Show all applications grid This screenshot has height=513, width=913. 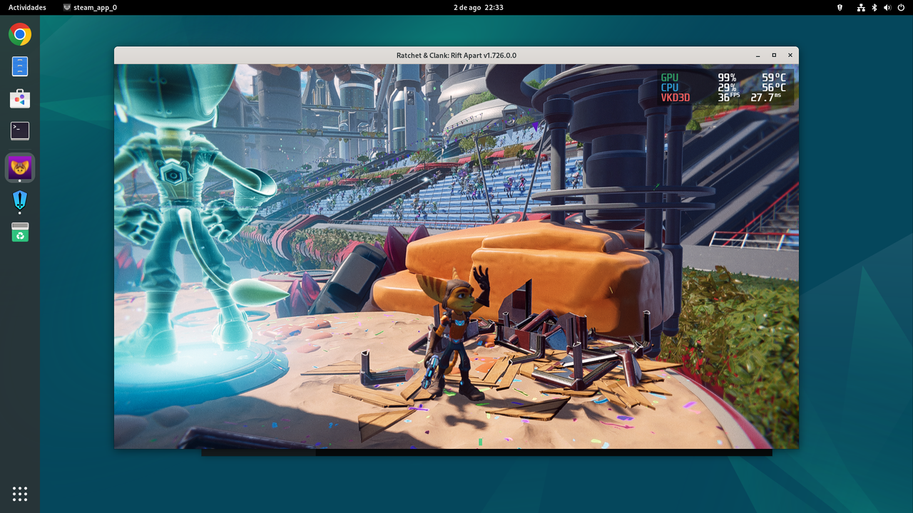tap(20, 493)
